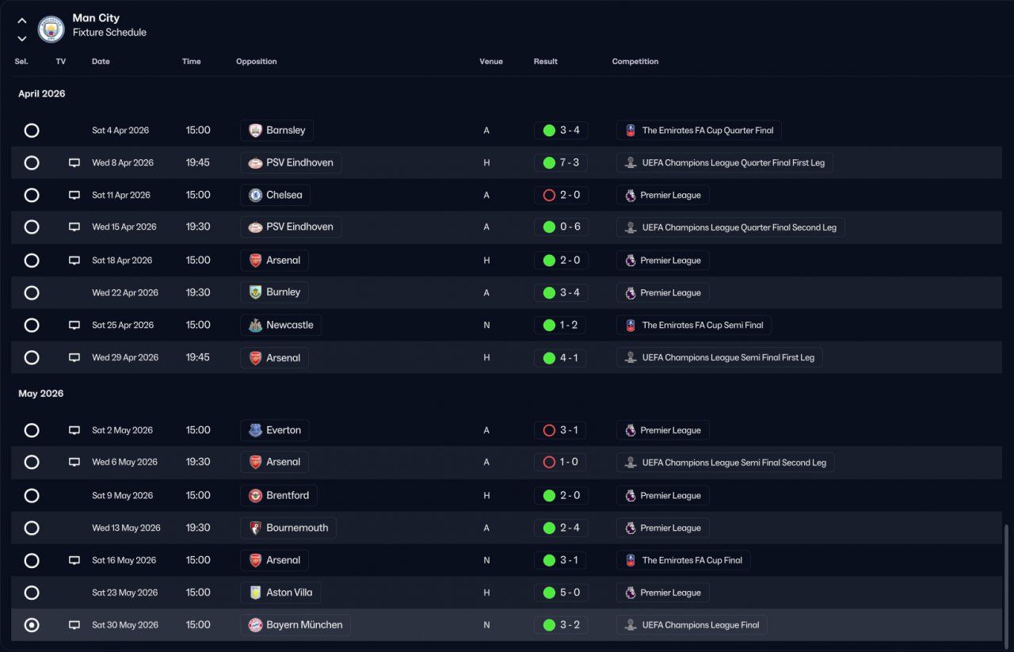
Task: Click the Man City title text
Action: click(96, 18)
